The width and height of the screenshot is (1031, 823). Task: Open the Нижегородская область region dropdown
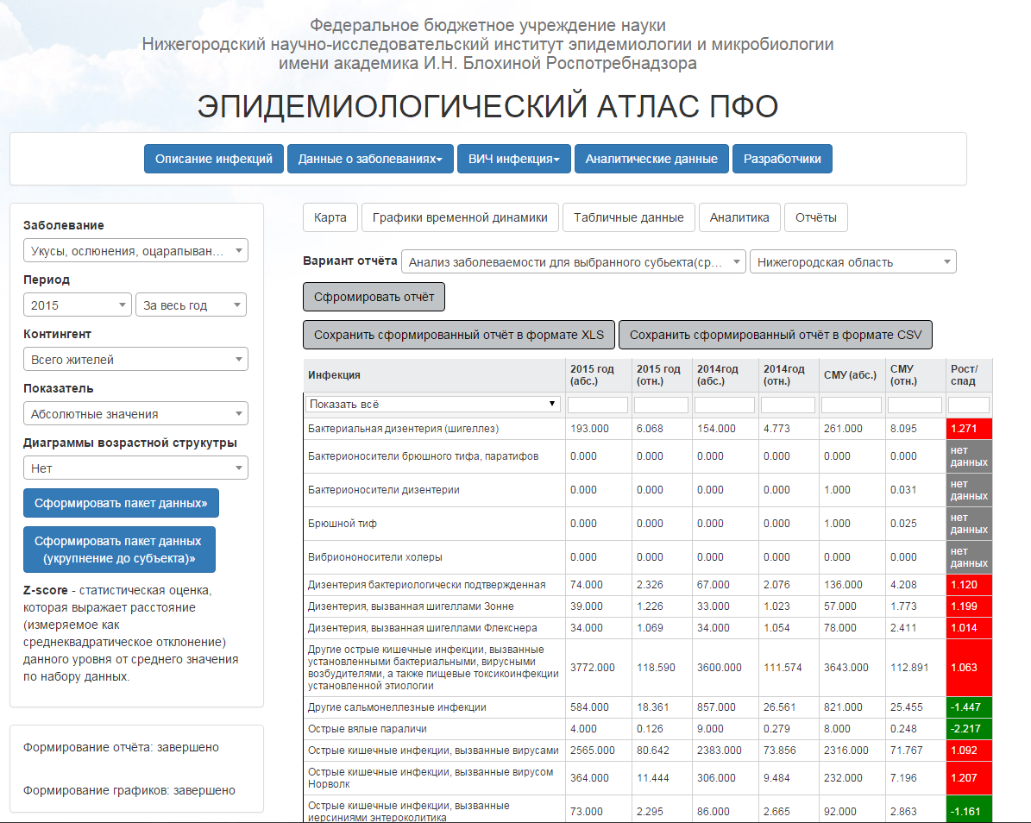point(852,261)
